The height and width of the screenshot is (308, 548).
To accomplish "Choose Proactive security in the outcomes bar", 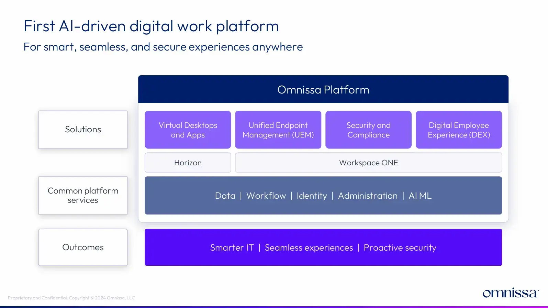I will tap(400, 248).
